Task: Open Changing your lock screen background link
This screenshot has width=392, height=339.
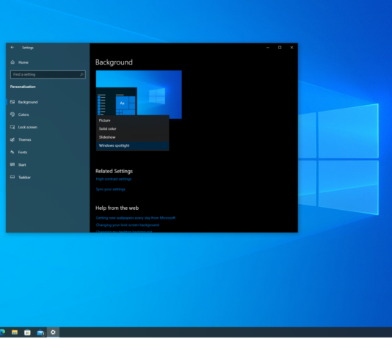Action: click(128, 225)
